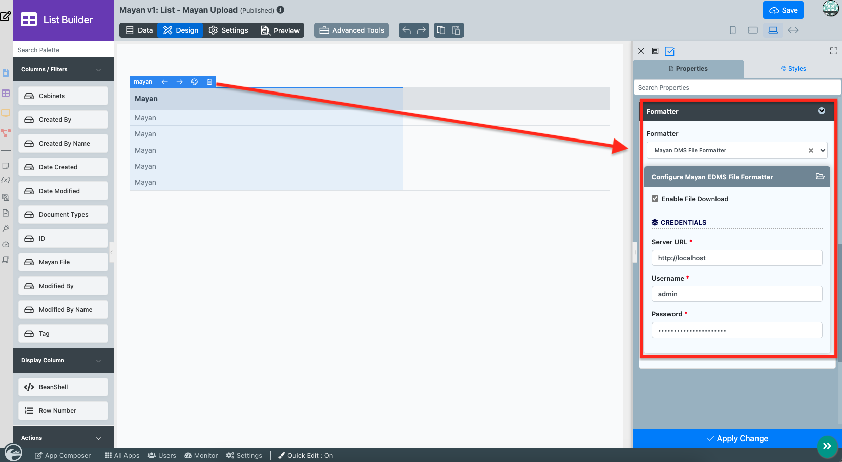Collapse the left palette with the side handle

tap(112, 252)
